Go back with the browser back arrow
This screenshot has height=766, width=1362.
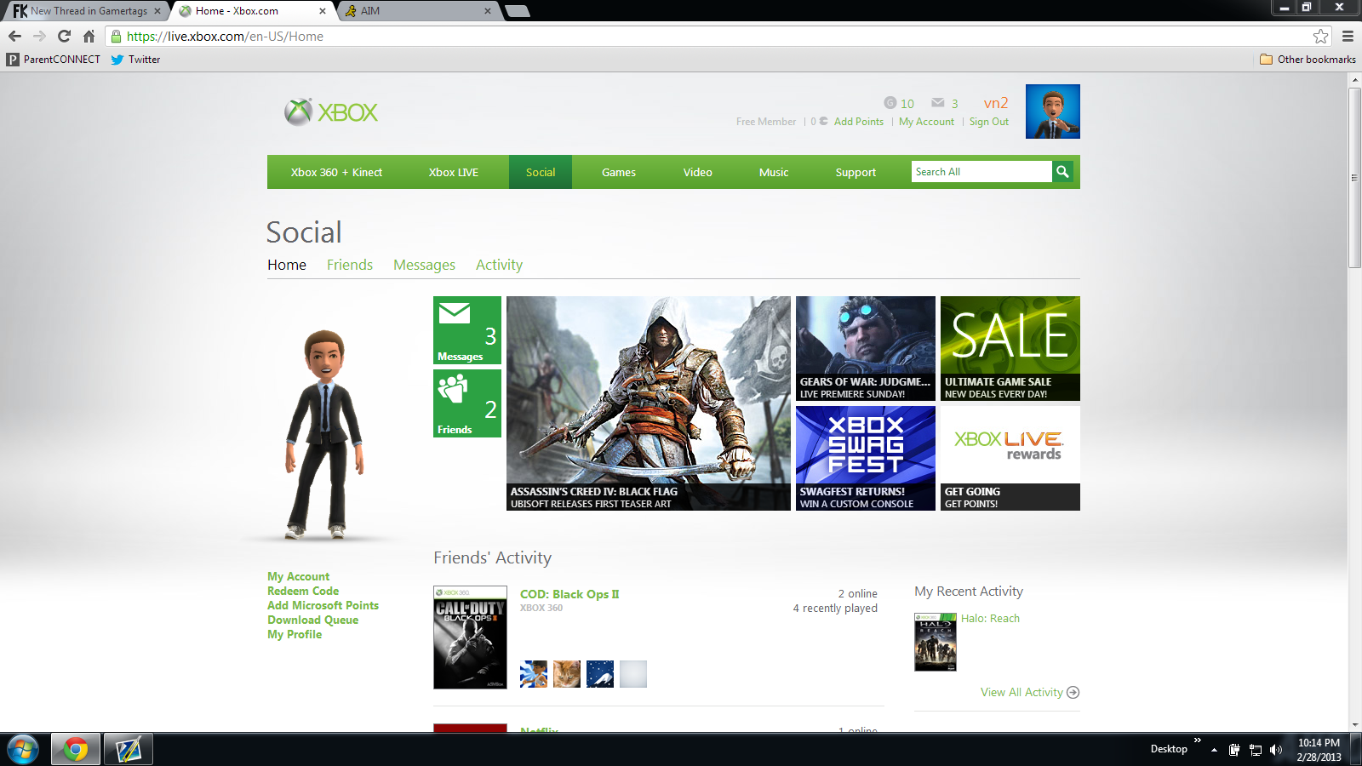point(14,36)
